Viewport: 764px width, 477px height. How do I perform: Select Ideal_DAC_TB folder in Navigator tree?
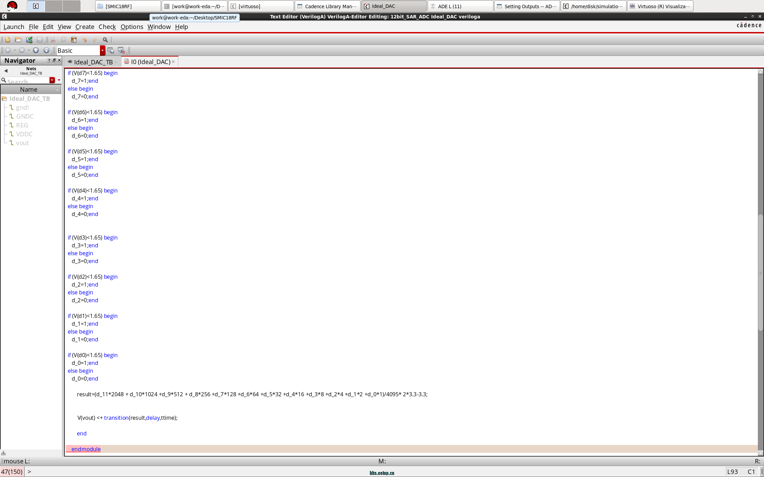[30, 98]
